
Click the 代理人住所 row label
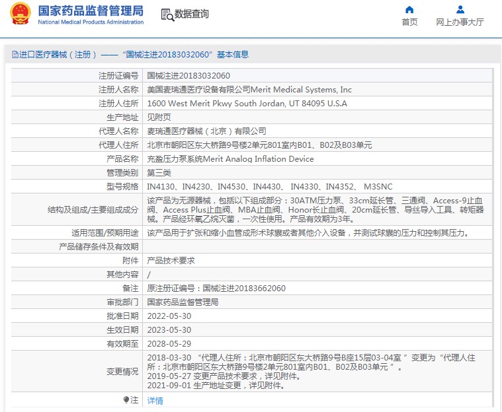[118, 145]
